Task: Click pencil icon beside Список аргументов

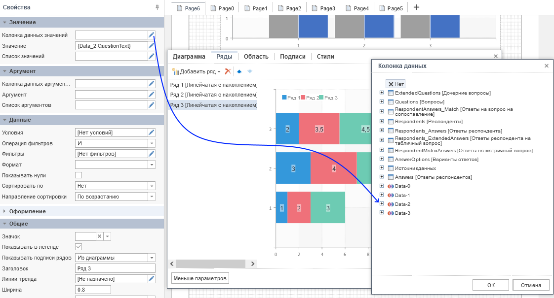Action: (x=152, y=105)
